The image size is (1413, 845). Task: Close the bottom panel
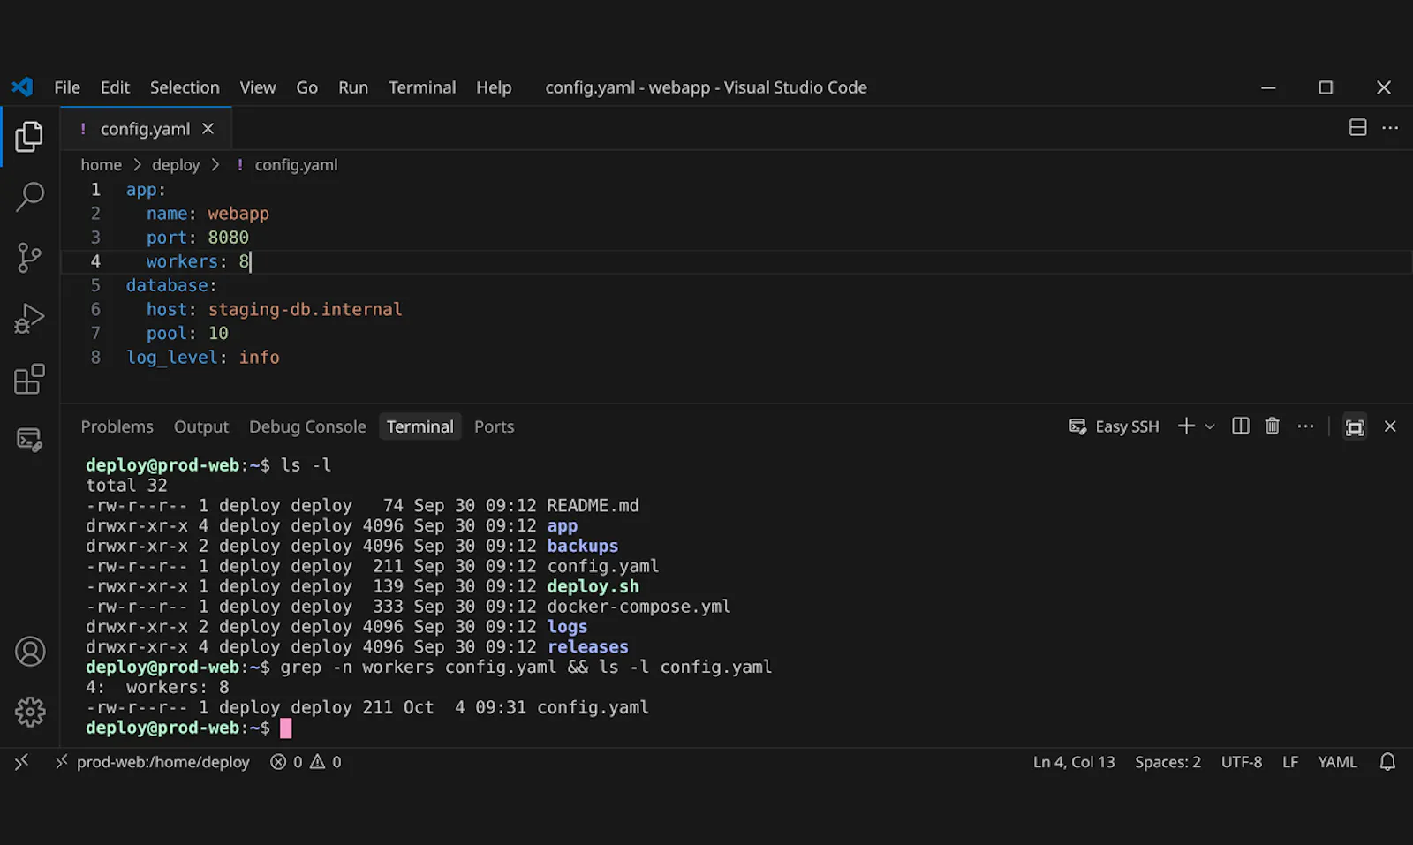tap(1390, 426)
